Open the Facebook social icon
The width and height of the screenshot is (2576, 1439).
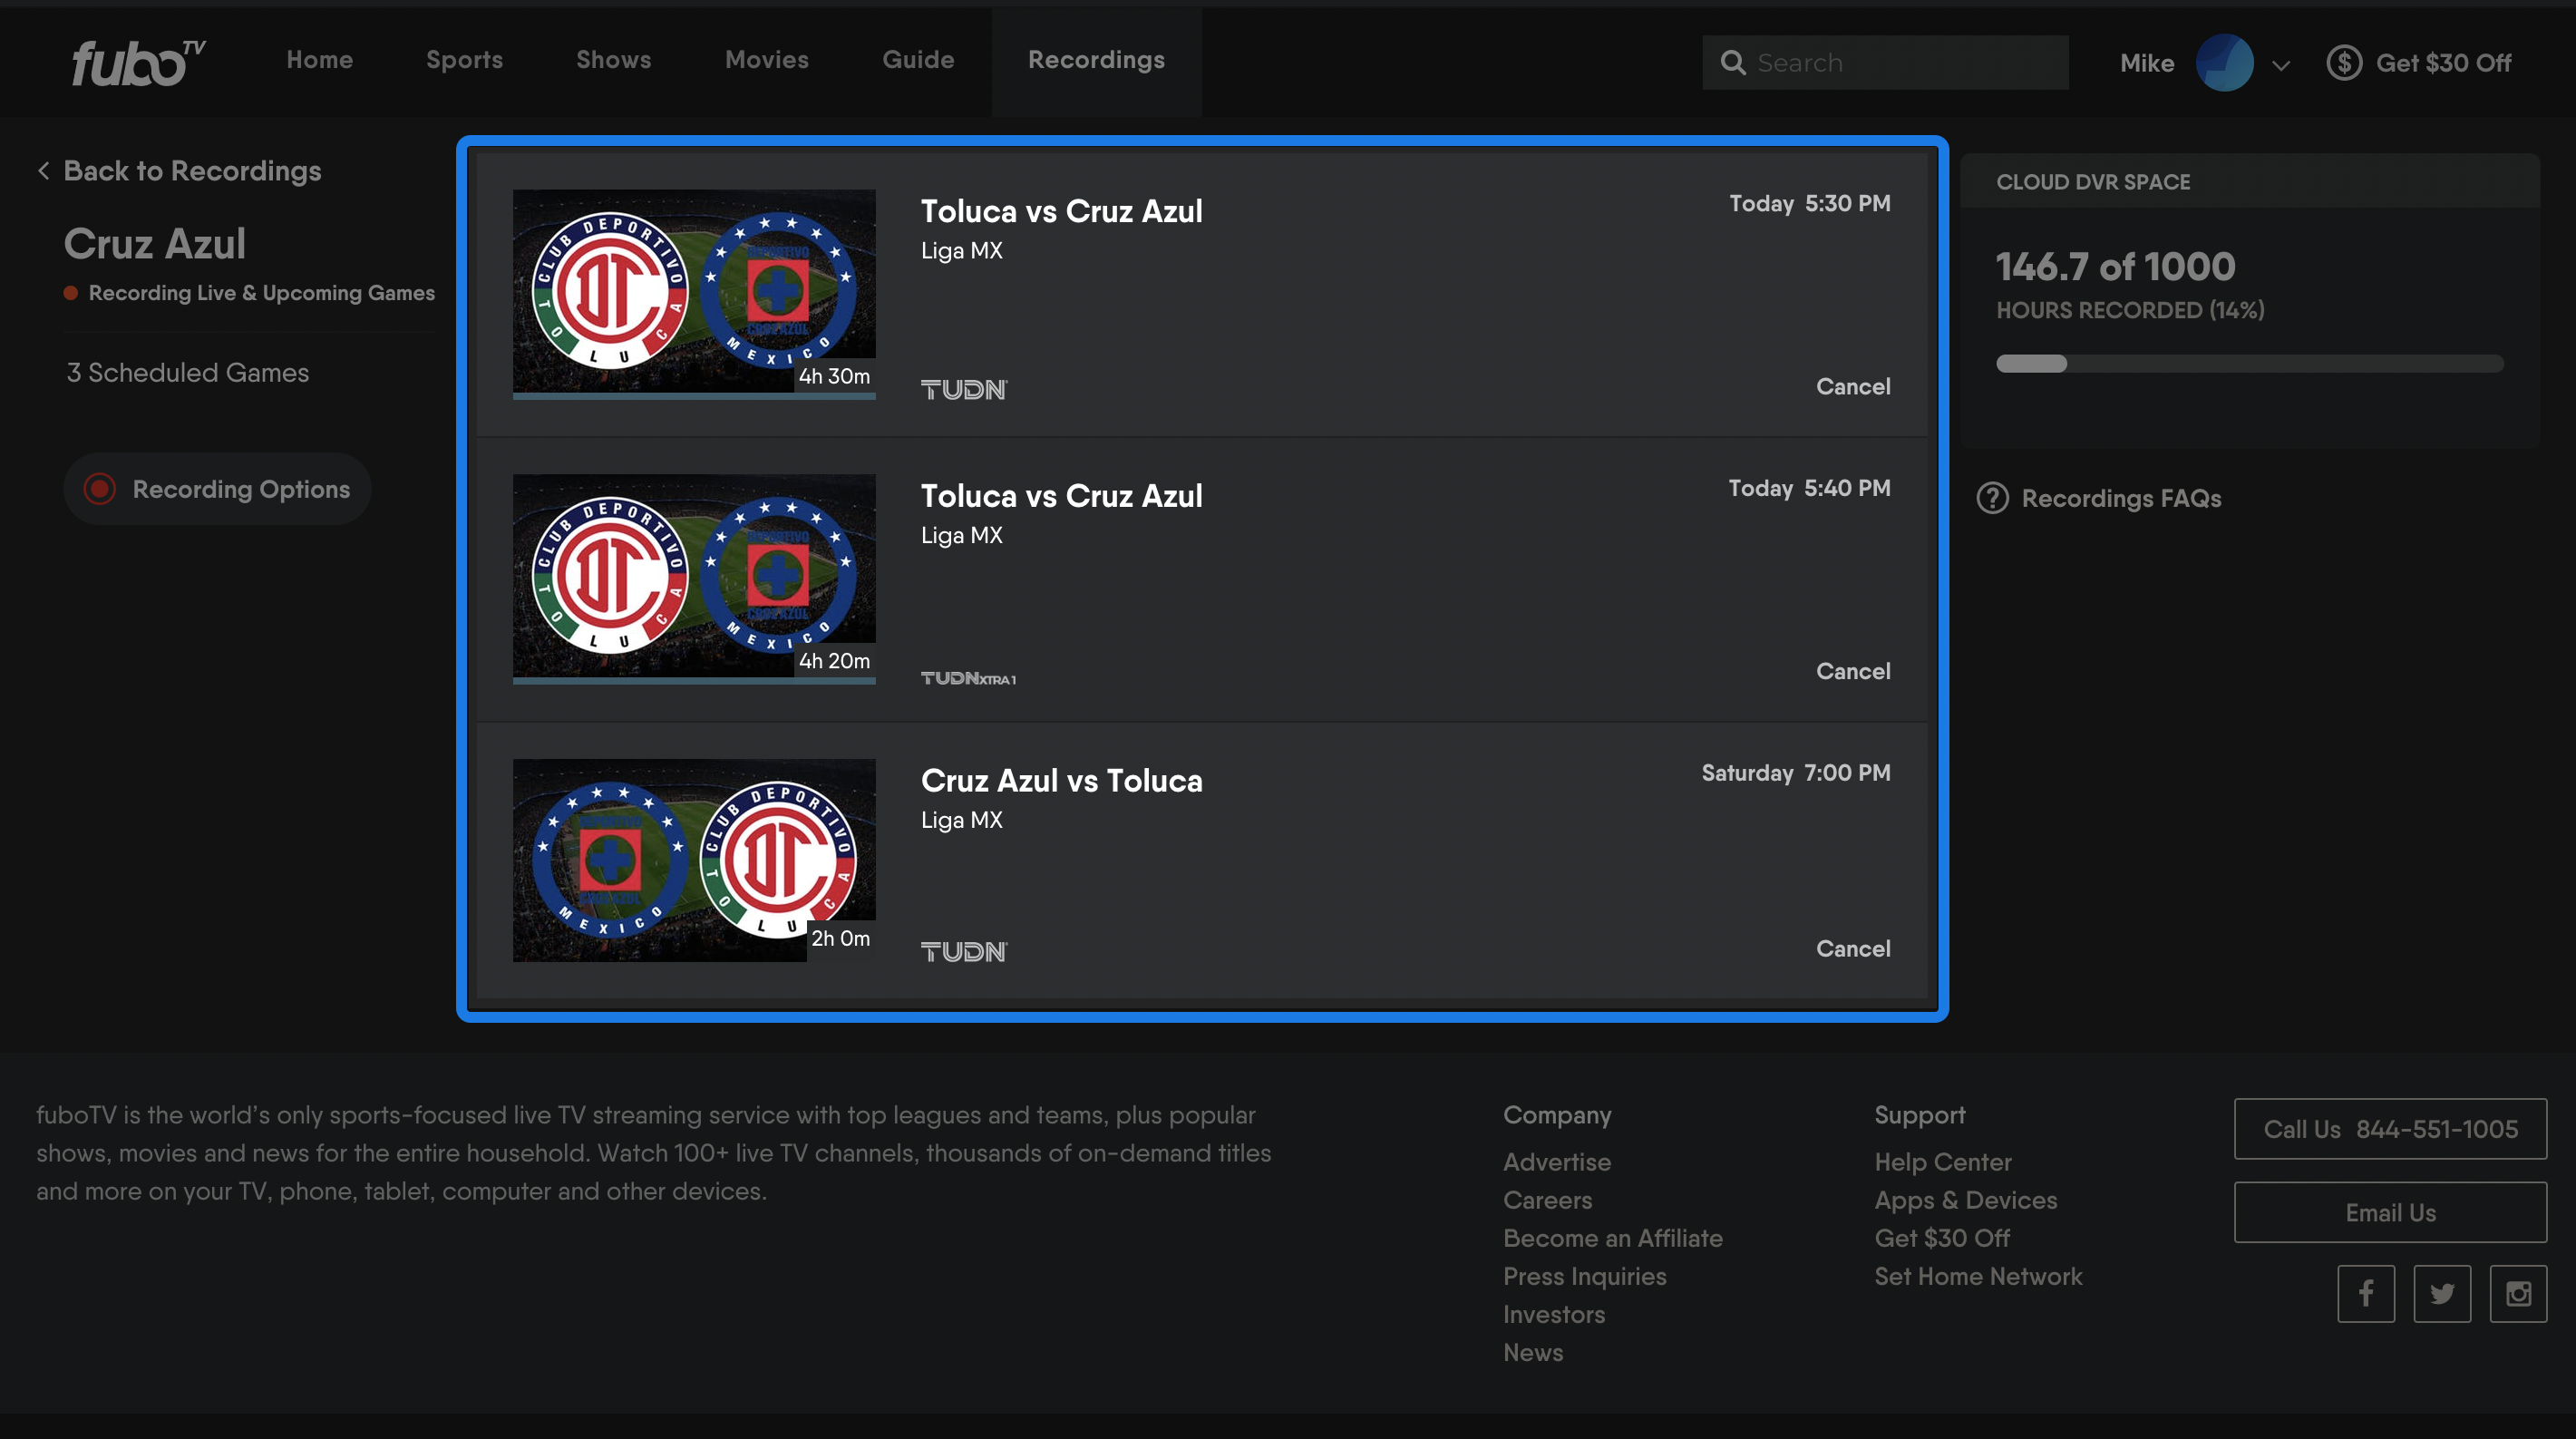point(2366,1294)
